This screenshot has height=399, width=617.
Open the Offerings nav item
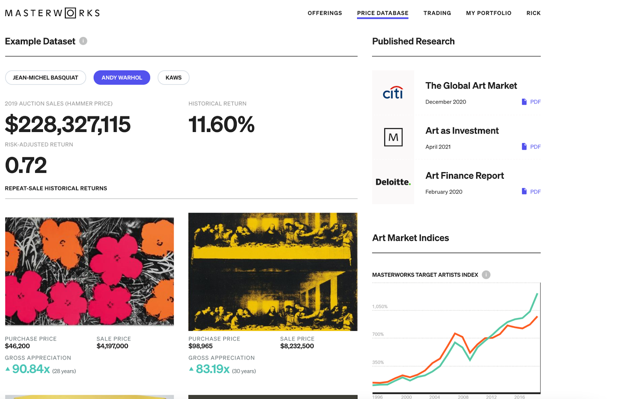325,13
